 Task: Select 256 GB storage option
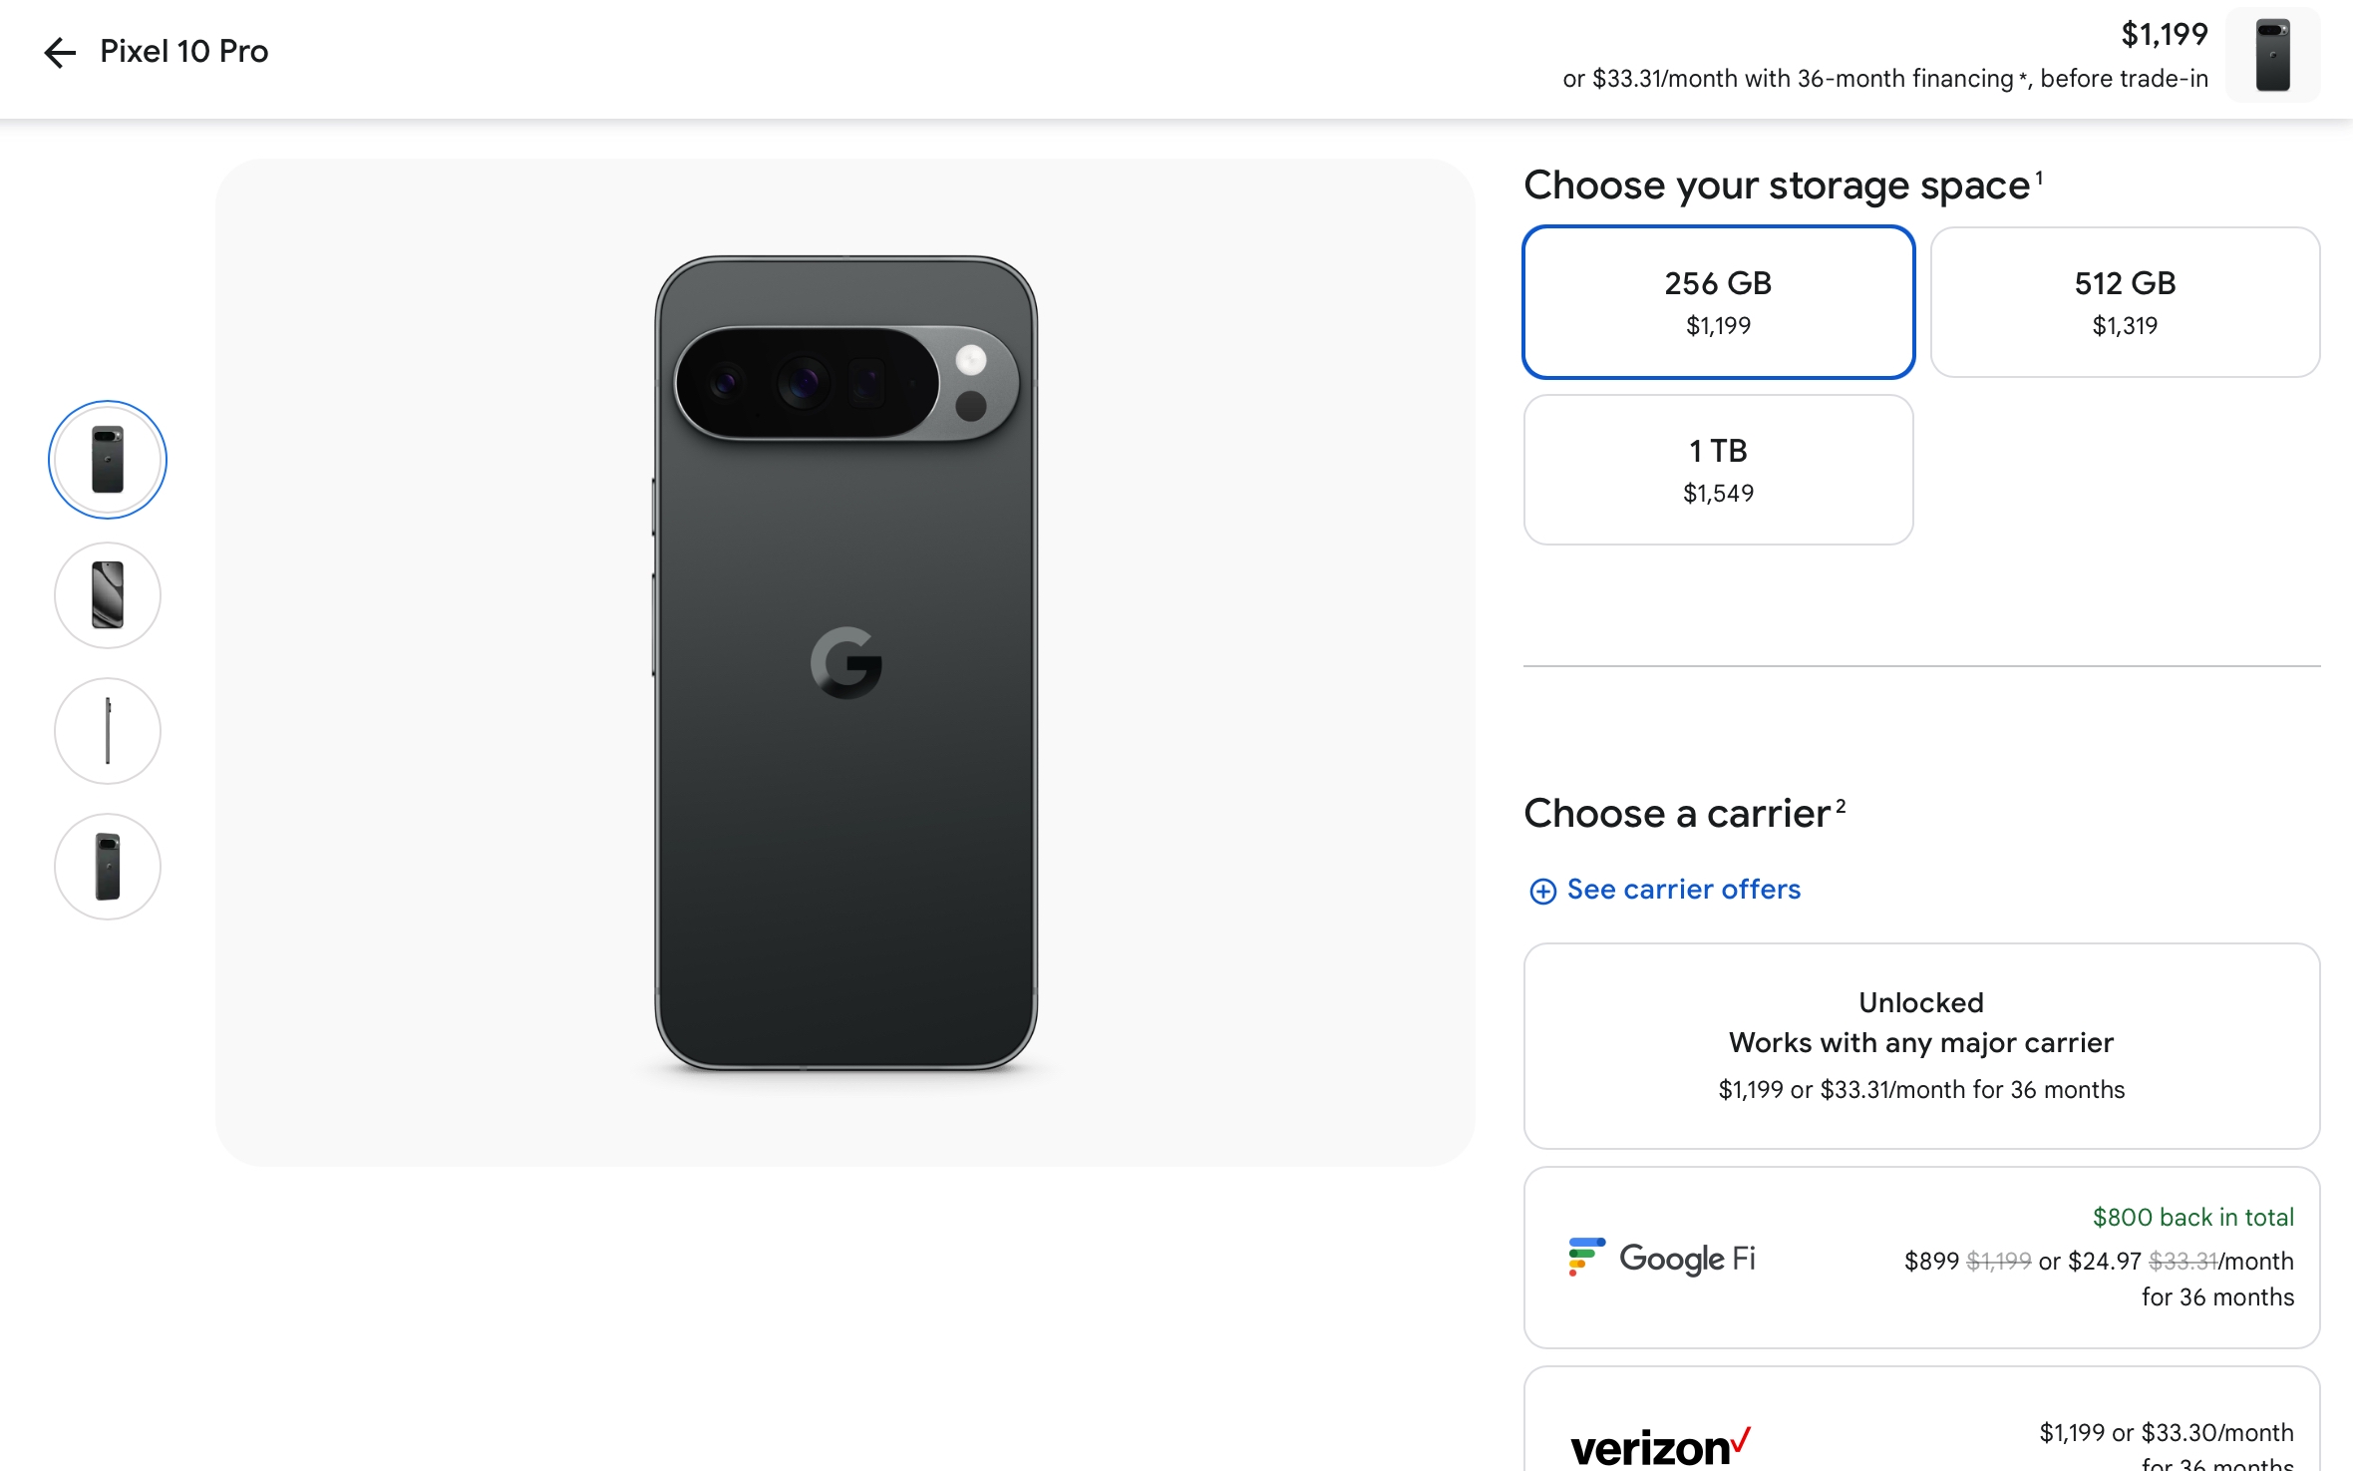click(x=1718, y=302)
